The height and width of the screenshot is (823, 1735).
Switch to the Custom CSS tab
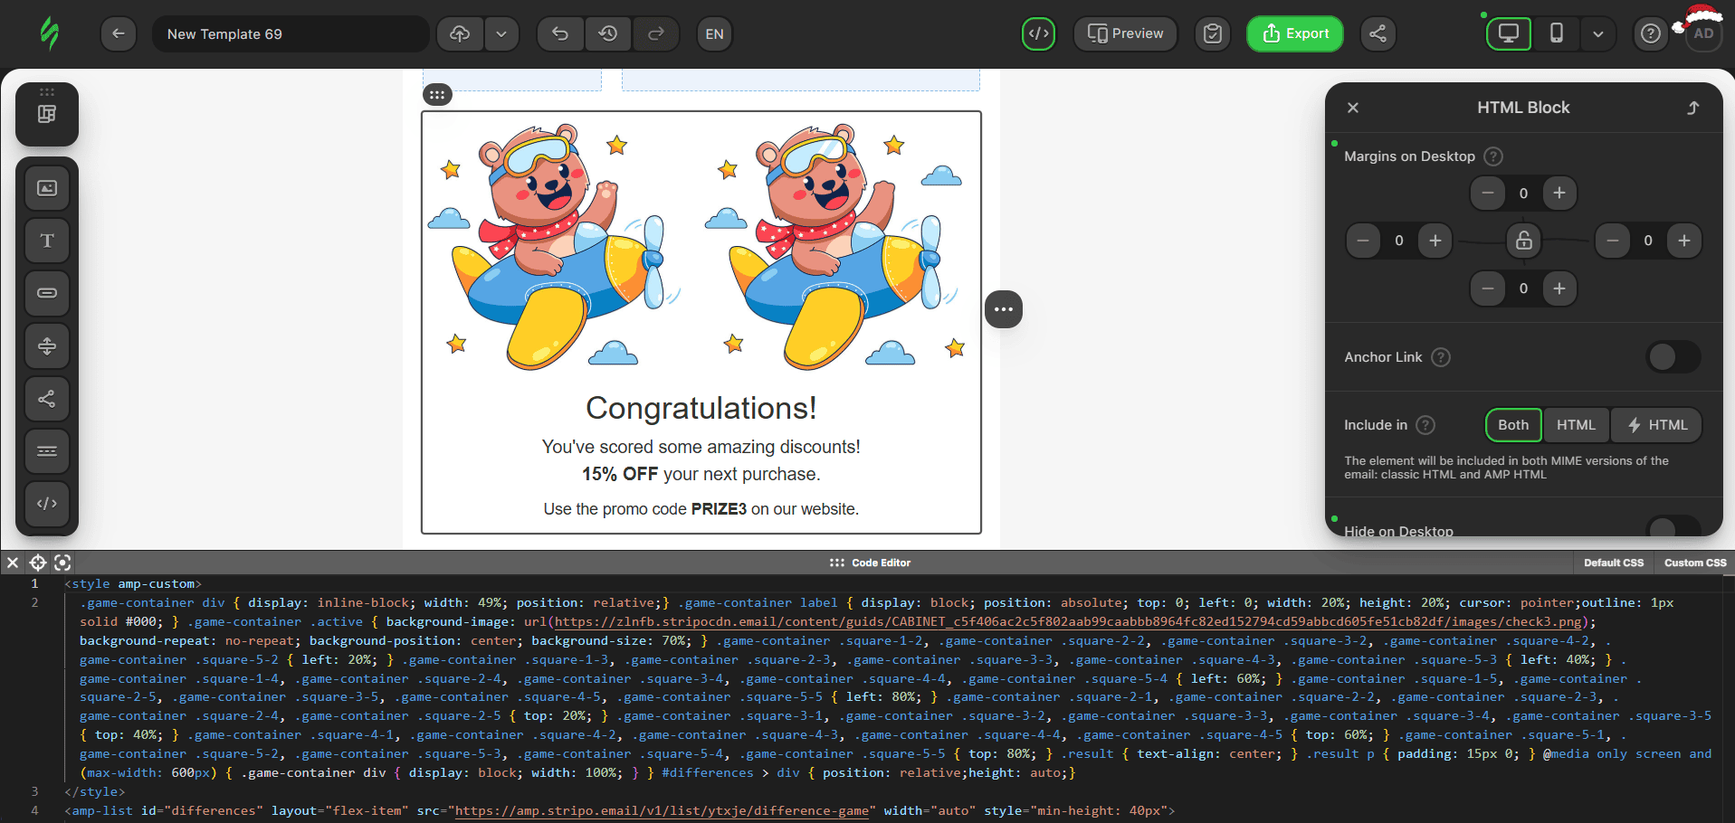(1694, 563)
